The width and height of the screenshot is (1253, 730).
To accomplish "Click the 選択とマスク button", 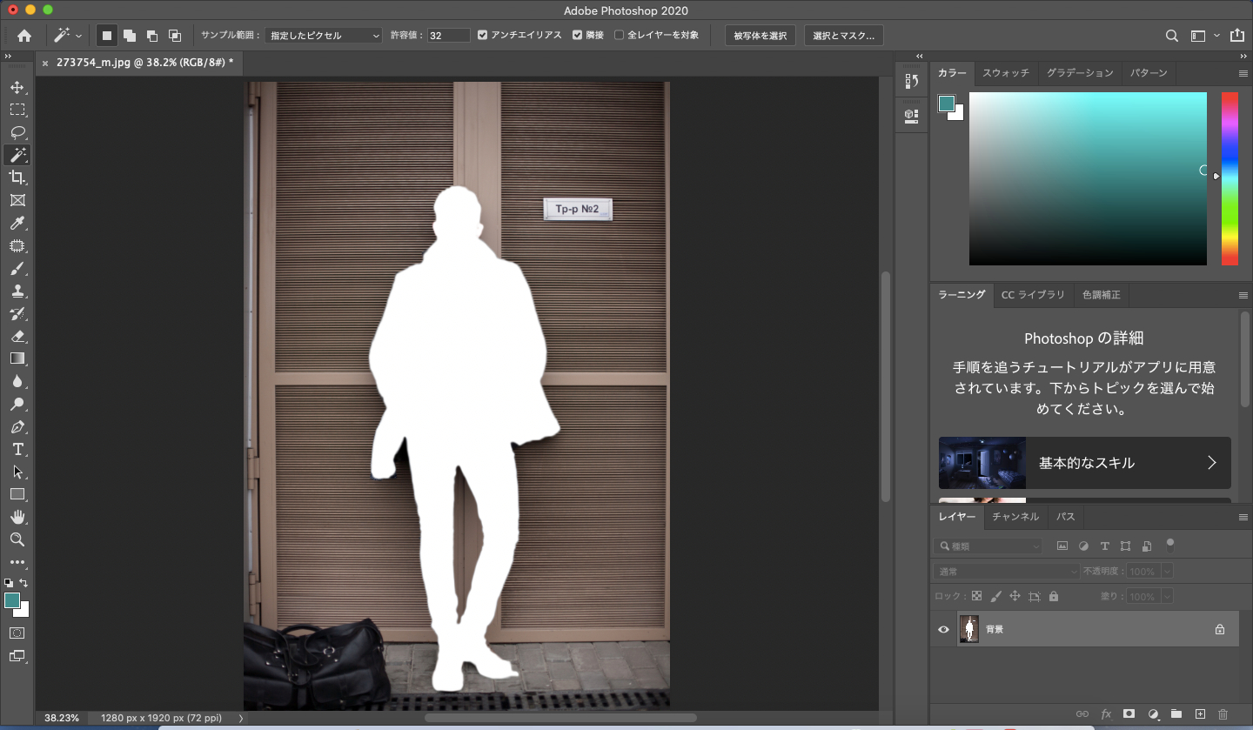I will coord(843,36).
